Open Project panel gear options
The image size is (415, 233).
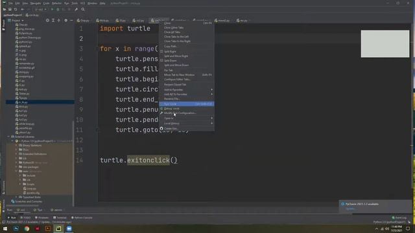(66, 20)
